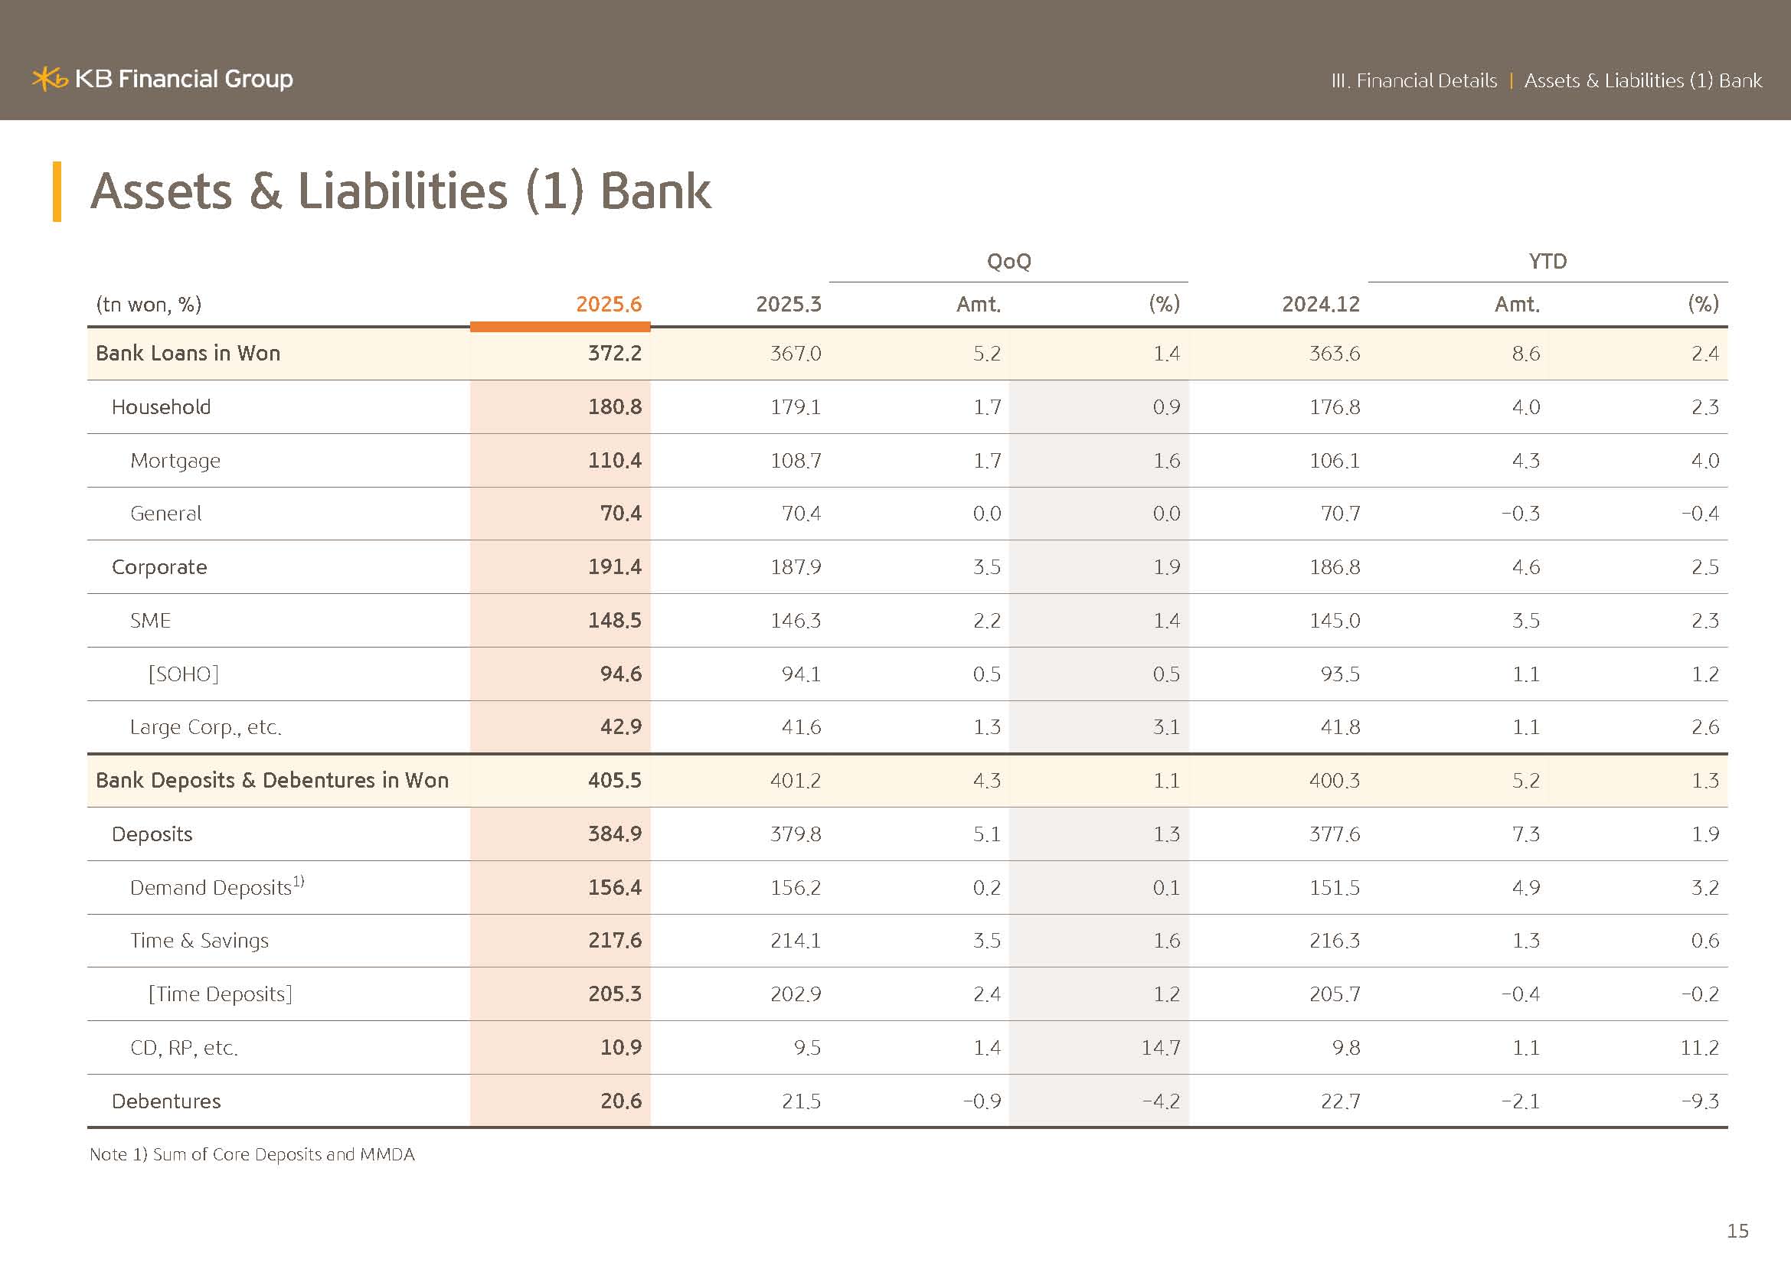Click the Assets & Liabilities (1) Bank title
Viewport: 1791px width, 1266px height.
(400, 192)
